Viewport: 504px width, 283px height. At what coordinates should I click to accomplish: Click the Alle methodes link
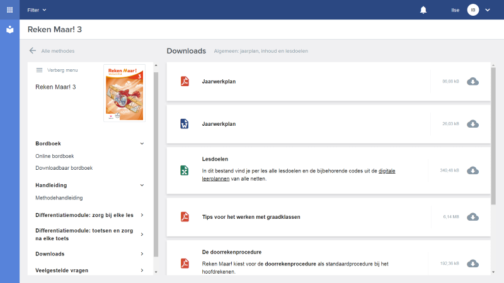tap(58, 51)
